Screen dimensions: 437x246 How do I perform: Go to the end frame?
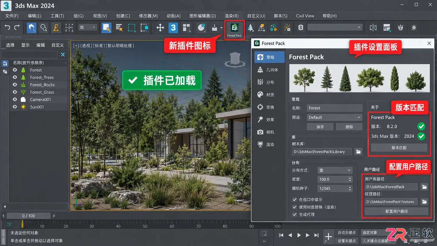pyautogui.click(x=317, y=235)
